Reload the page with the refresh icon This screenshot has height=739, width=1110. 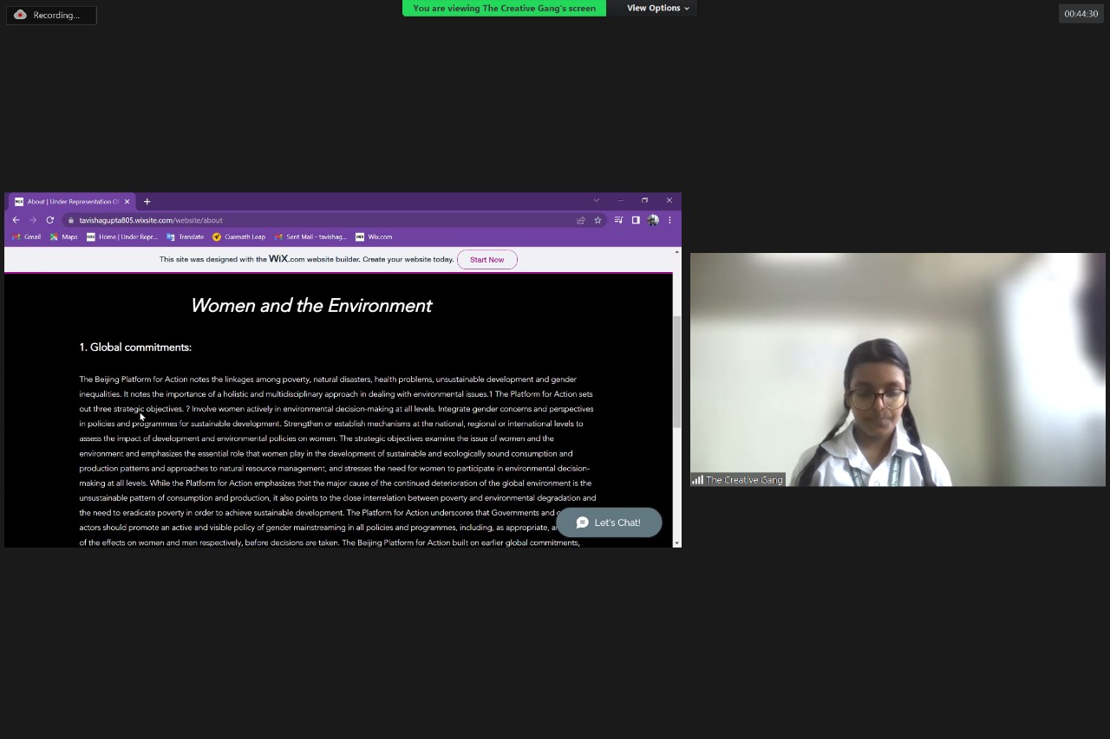coord(50,220)
